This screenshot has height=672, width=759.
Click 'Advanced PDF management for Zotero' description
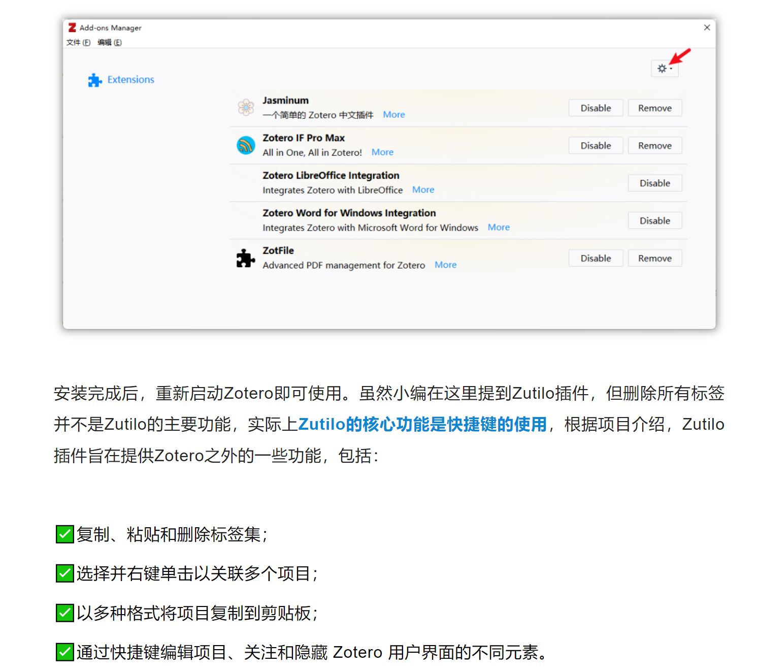(344, 265)
